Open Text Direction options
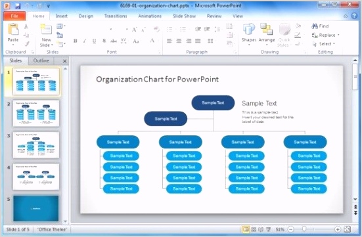The height and width of the screenshot is (237, 362). (229, 26)
